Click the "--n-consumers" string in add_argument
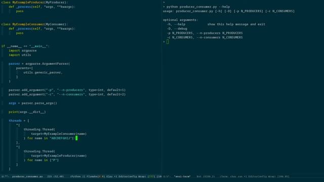The width and height of the screenshot is (324, 182). 71,95
